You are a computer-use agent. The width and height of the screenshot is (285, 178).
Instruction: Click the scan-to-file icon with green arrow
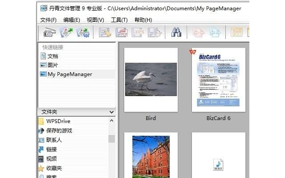66,32
